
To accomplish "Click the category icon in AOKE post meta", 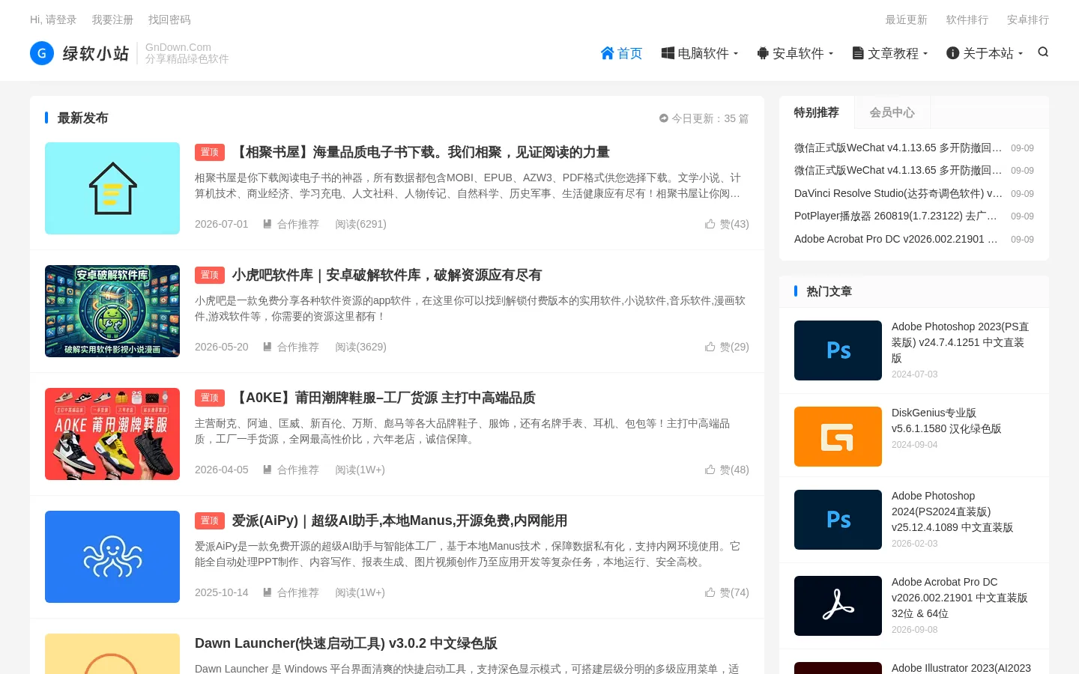I will pos(267,470).
